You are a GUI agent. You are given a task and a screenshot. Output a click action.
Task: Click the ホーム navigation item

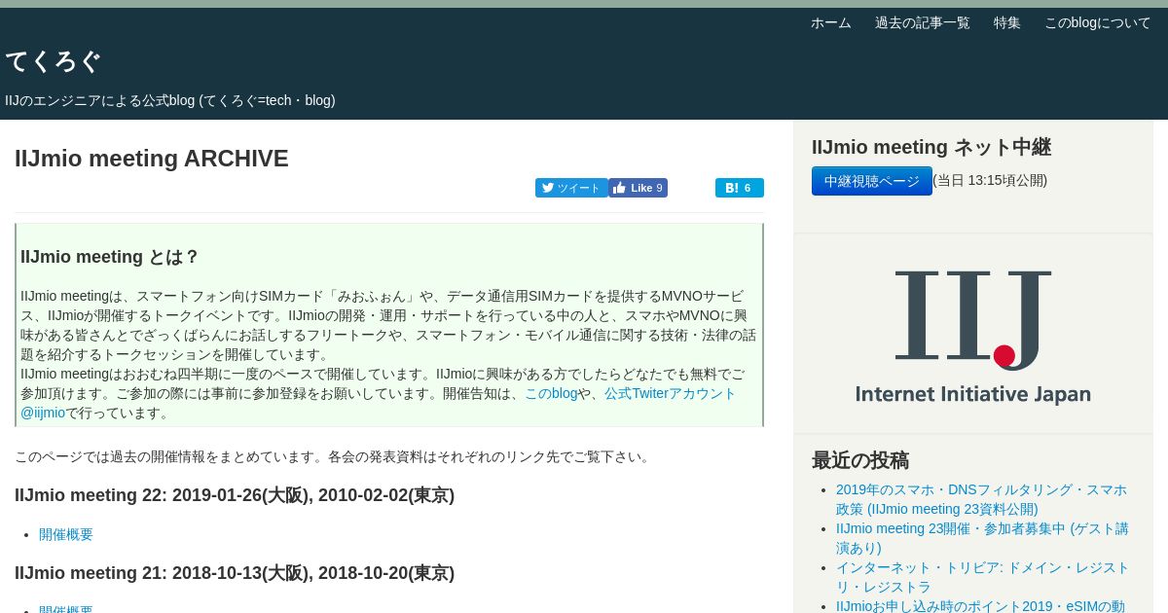(x=830, y=22)
